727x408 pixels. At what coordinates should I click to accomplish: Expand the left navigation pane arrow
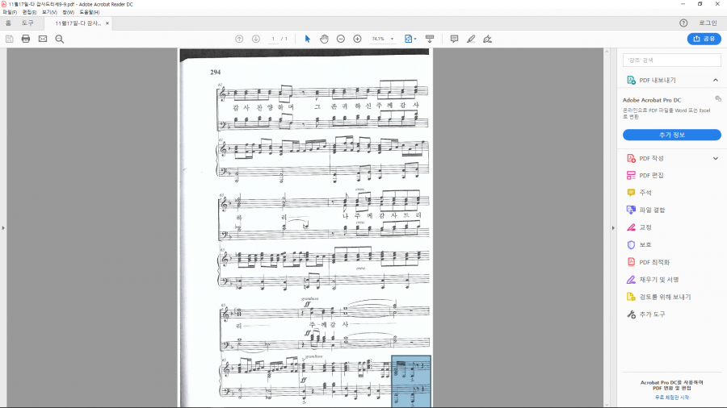(x=3, y=227)
